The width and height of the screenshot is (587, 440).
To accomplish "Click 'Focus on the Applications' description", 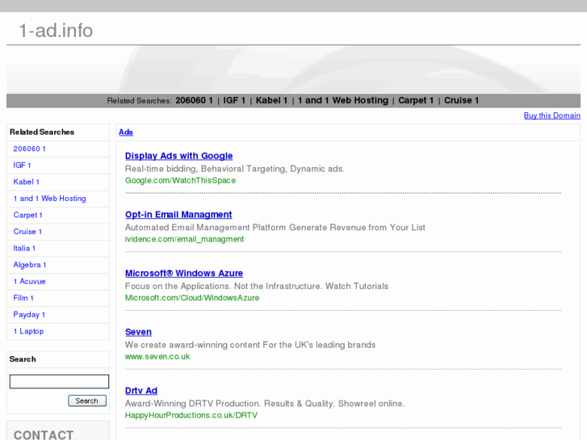I will (257, 286).
